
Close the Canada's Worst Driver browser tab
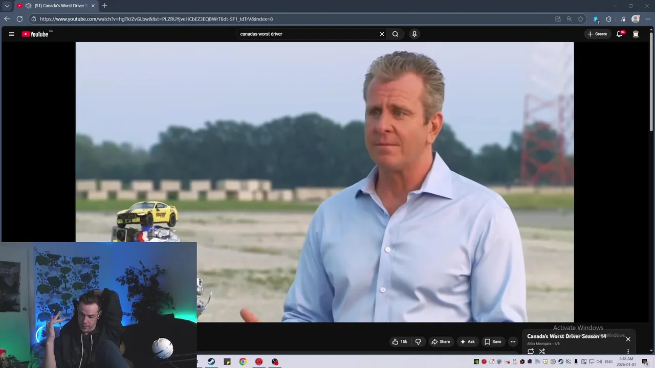click(93, 6)
